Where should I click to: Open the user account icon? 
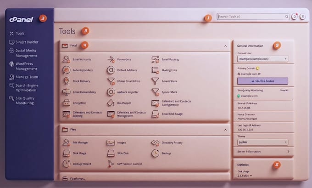(x=302, y=17)
